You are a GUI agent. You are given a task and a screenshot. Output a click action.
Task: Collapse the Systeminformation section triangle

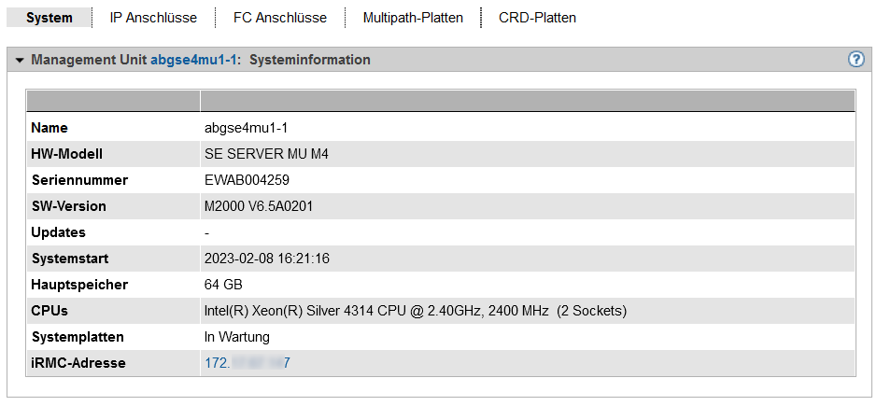click(x=20, y=60)
